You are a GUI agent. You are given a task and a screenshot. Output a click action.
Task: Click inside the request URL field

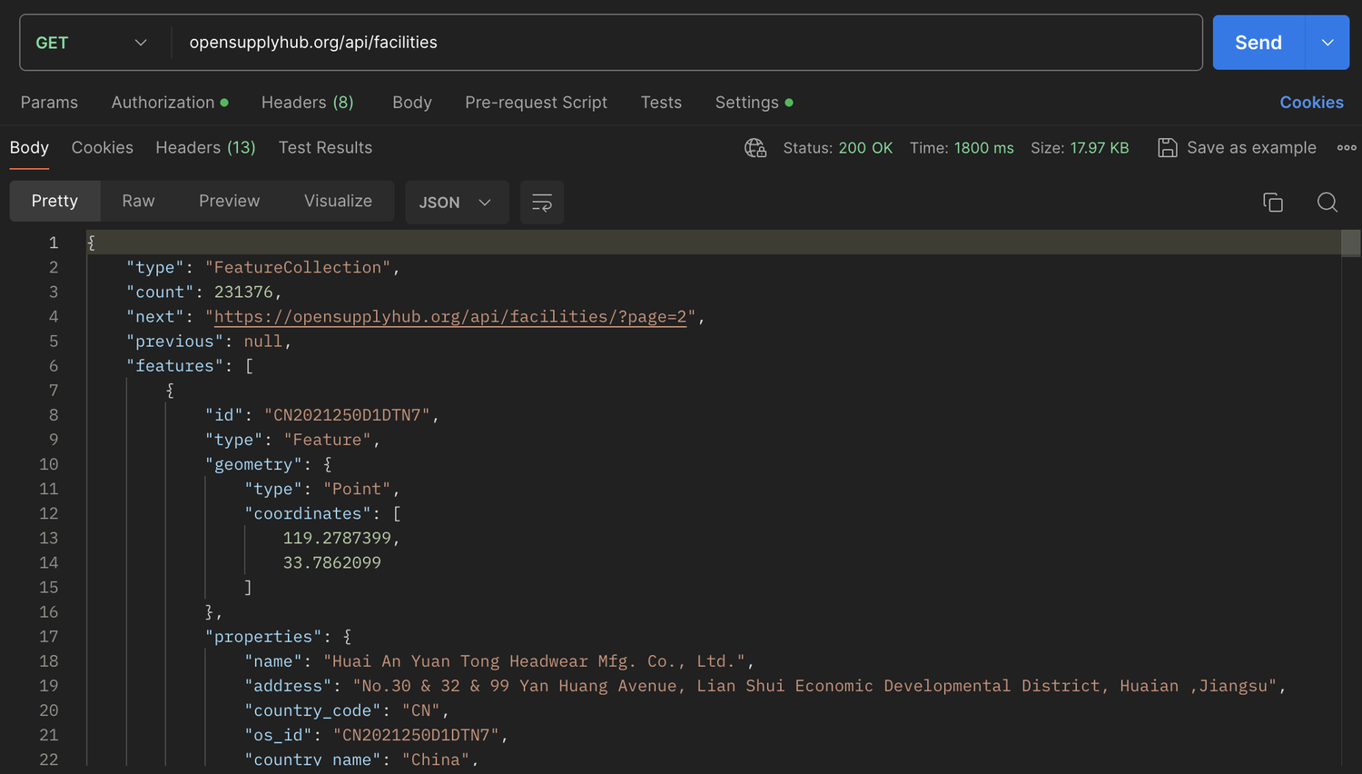click(x=636, y=42)
